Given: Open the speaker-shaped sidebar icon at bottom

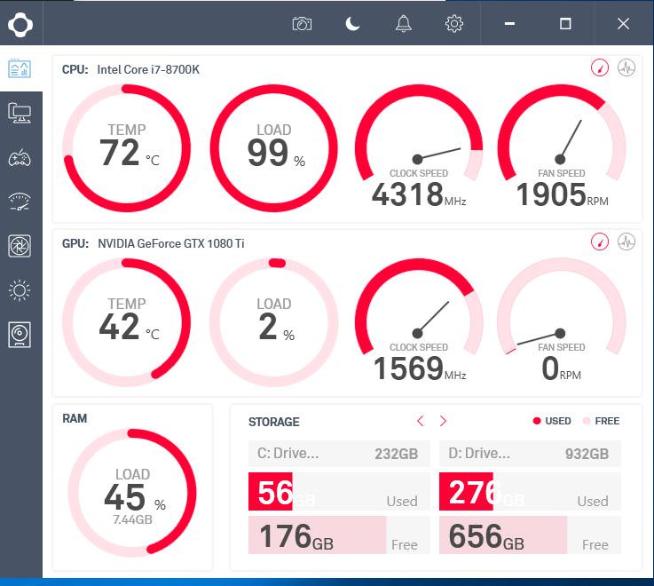Looking at the screenshot, I should tap(20, 335).
